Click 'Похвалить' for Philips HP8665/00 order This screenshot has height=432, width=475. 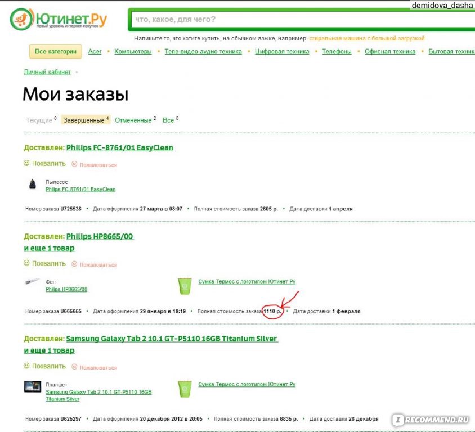(x=49, y=263)
